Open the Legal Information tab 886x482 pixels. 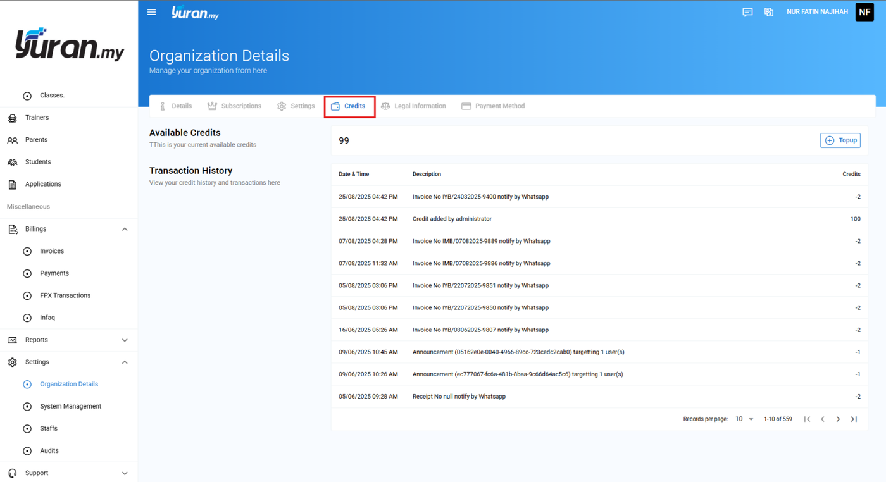[x=413, y=106]
